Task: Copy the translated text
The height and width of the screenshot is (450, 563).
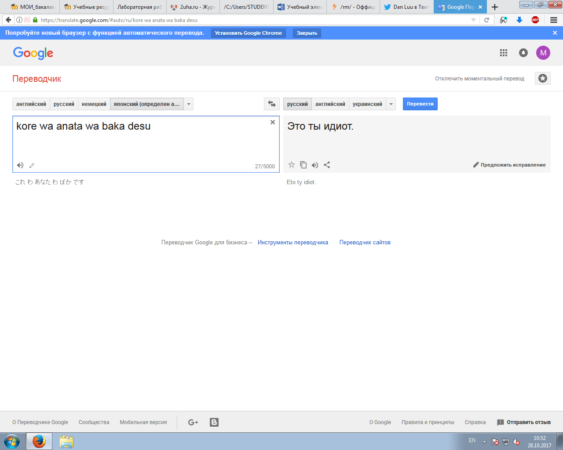Action: [303, 165]
